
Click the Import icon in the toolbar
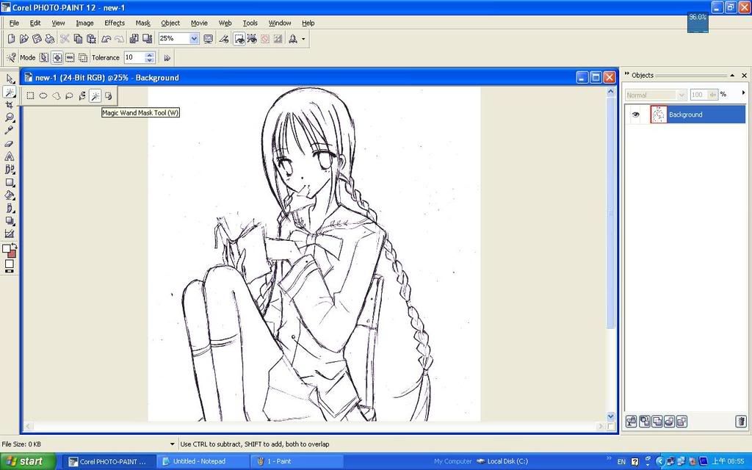tap(134, 39)
